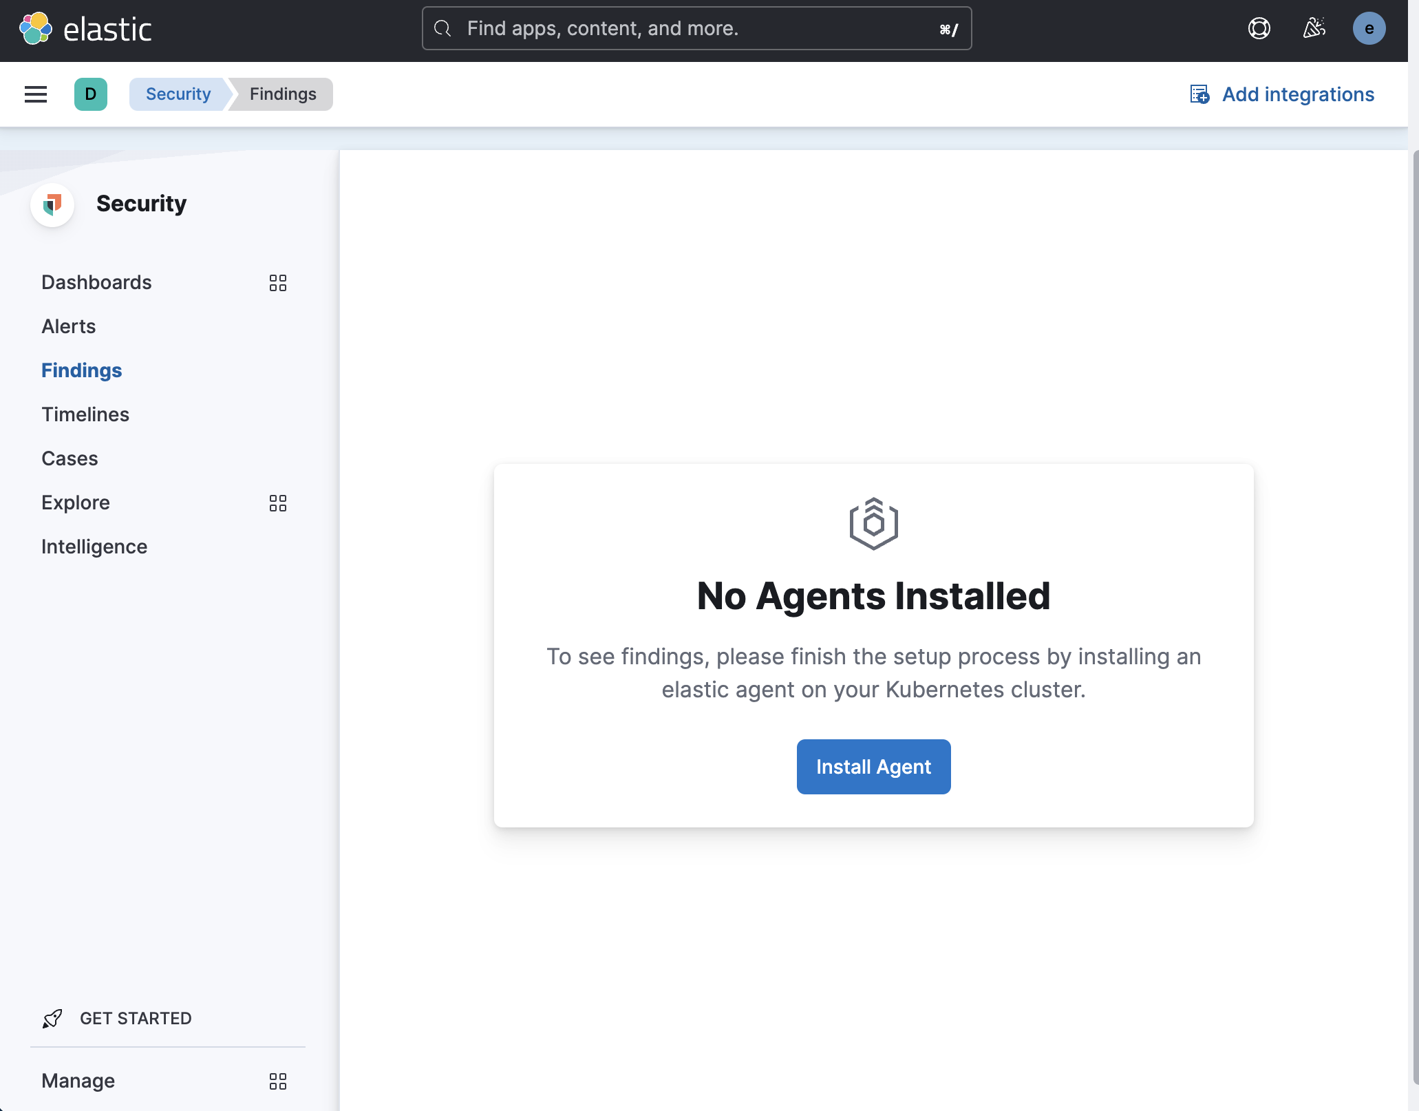The width and height of the screenshot is (1419, 1111).
Task: Open the spaces selector labeled D
Action: (x=90, y=94)
